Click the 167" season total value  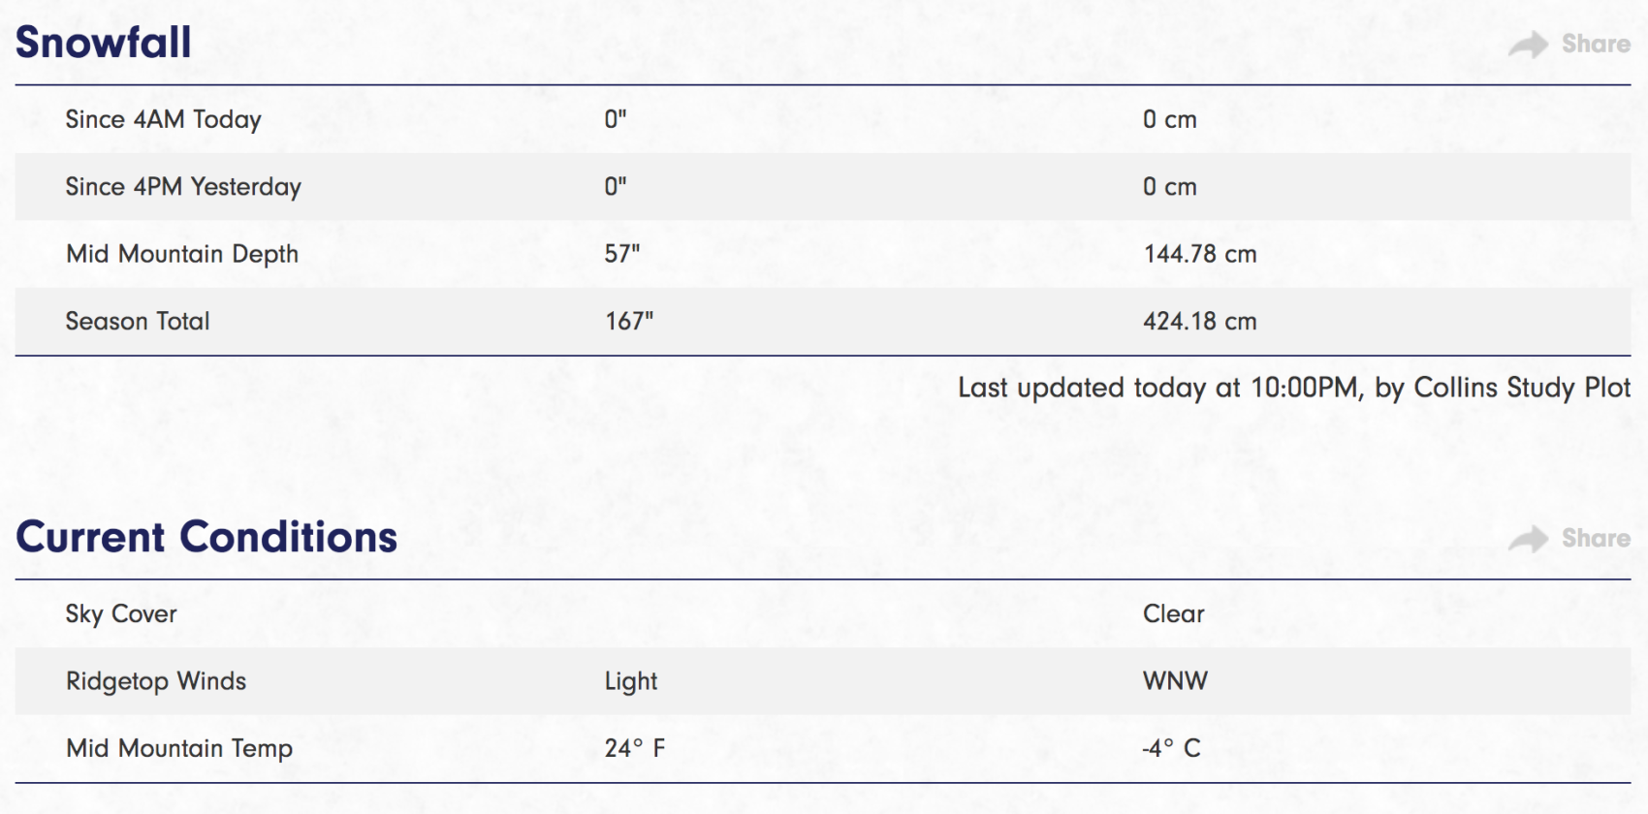coord(629,321)
